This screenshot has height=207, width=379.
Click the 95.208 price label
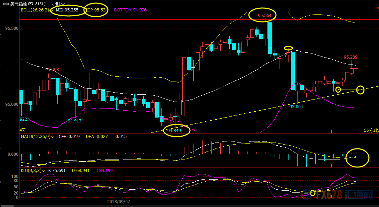[52, 70]
